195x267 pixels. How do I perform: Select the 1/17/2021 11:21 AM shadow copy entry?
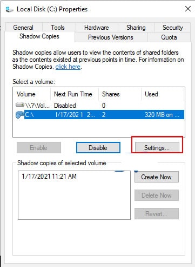[49, 177]
